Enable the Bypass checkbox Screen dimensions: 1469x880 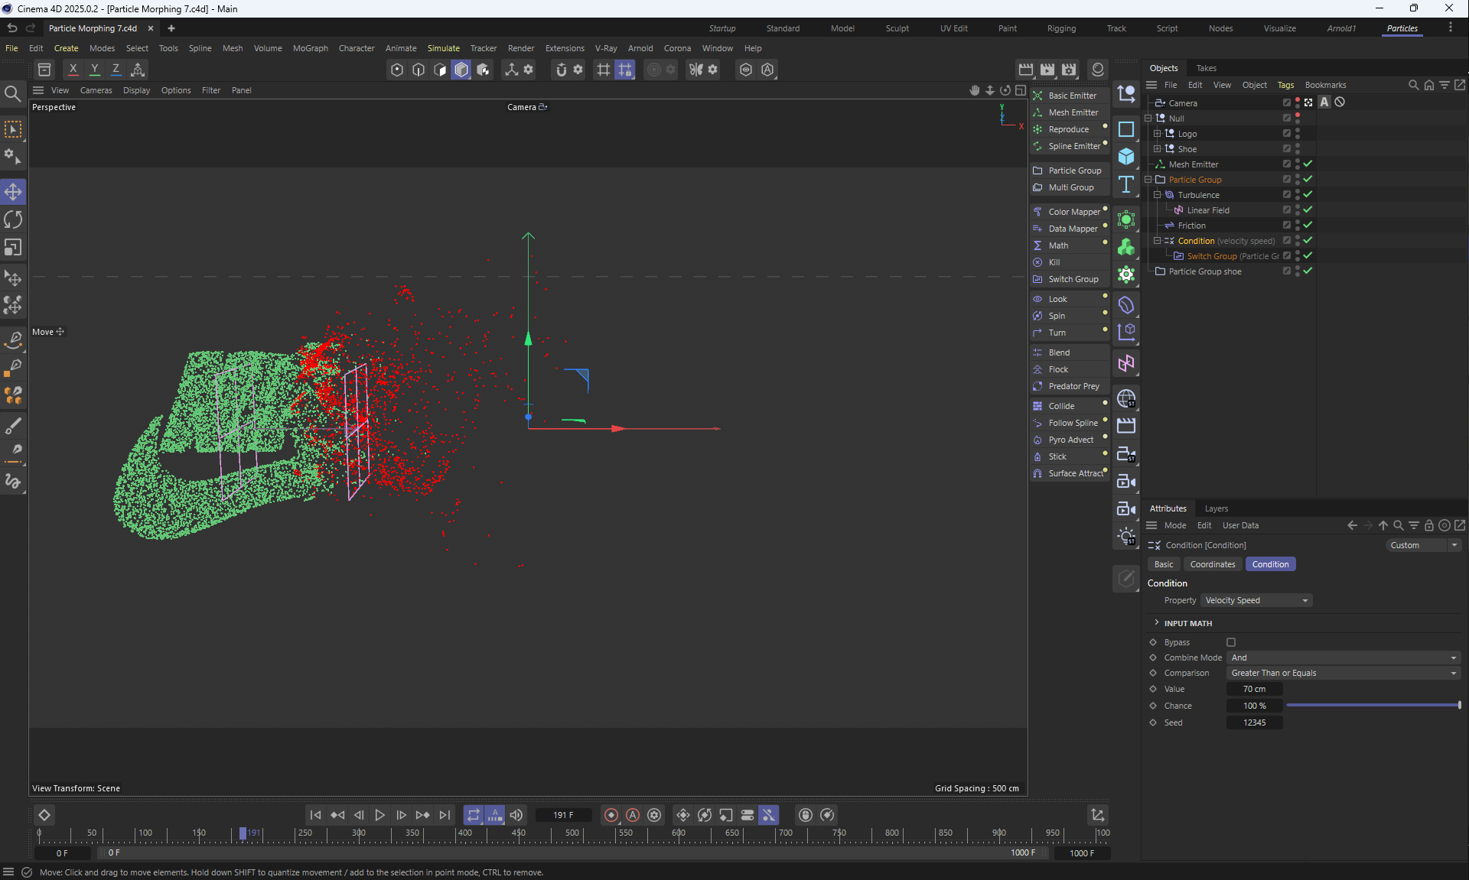[1231, 642]
